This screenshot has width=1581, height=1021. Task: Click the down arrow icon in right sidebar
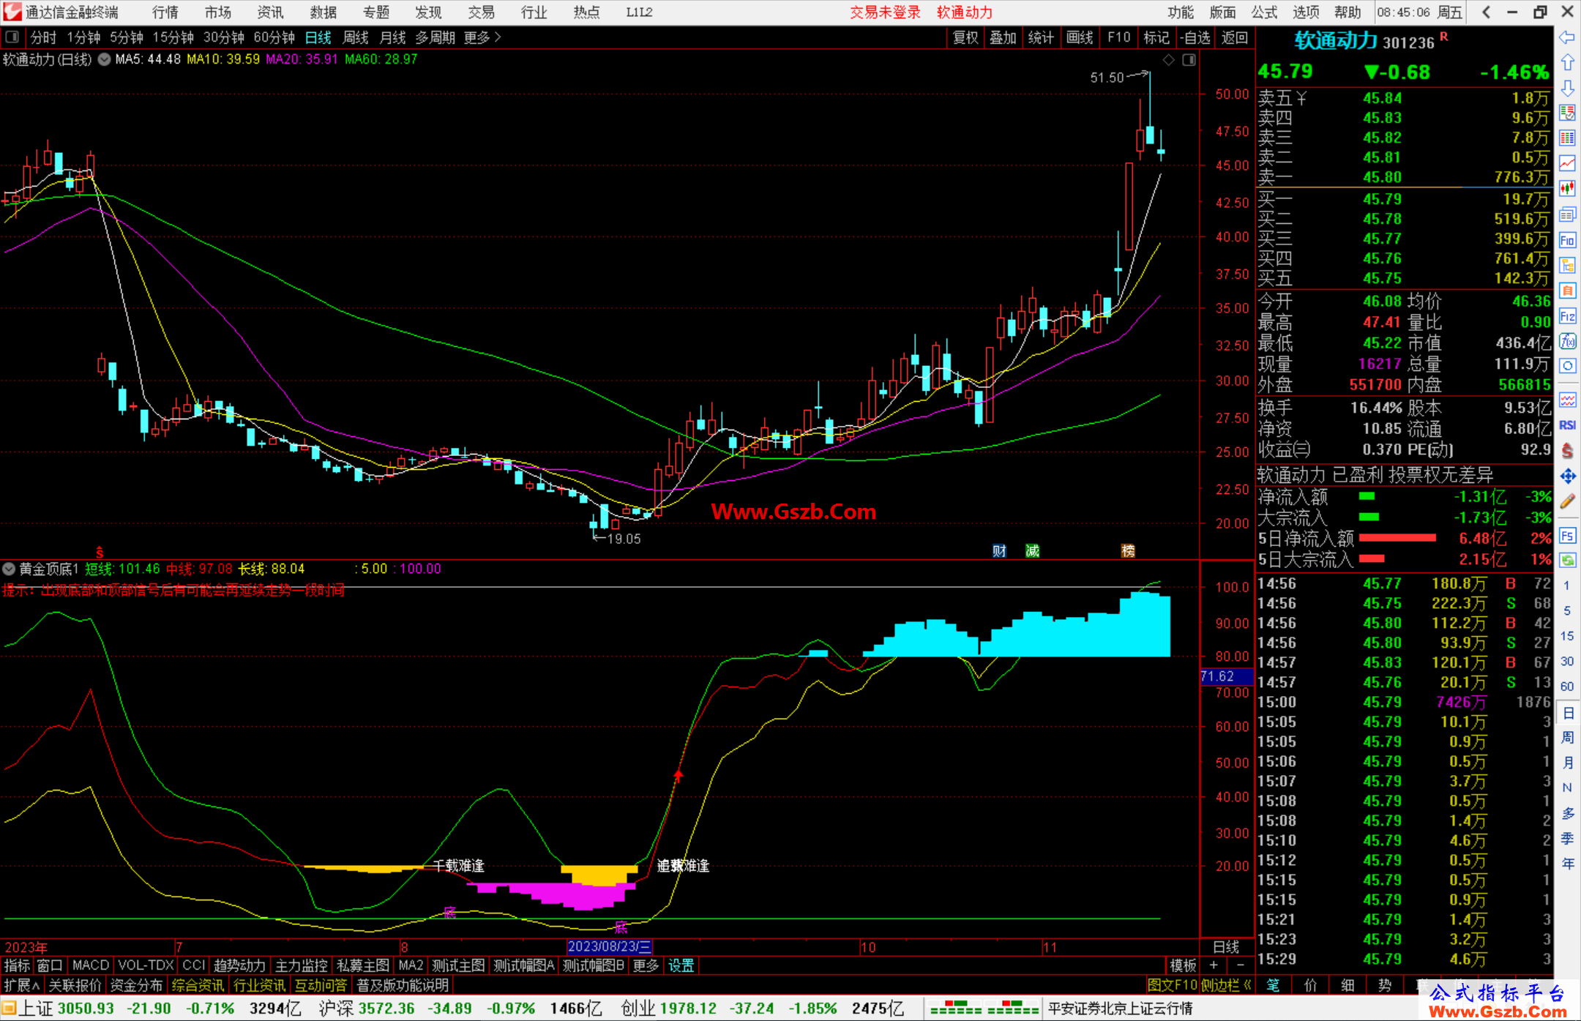pyautogui.click(x=1567, y=88)
